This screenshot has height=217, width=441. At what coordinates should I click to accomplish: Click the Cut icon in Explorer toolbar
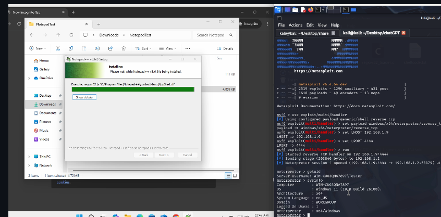(58, 48)
